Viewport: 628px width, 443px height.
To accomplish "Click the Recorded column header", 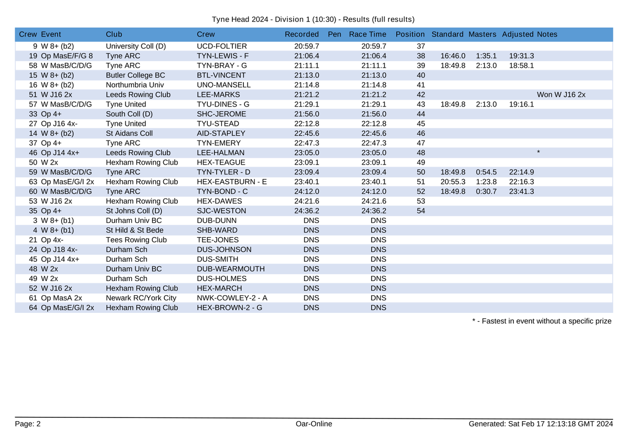I will tap(302, 34).
